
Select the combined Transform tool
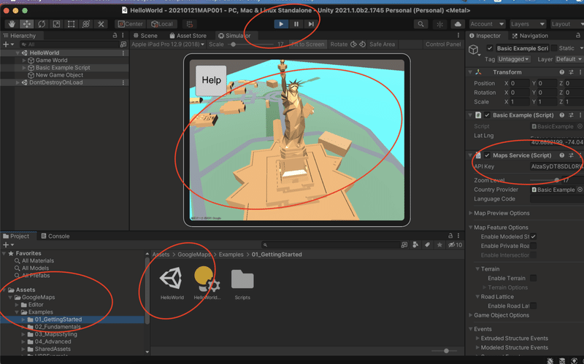[x=85, y=24]
